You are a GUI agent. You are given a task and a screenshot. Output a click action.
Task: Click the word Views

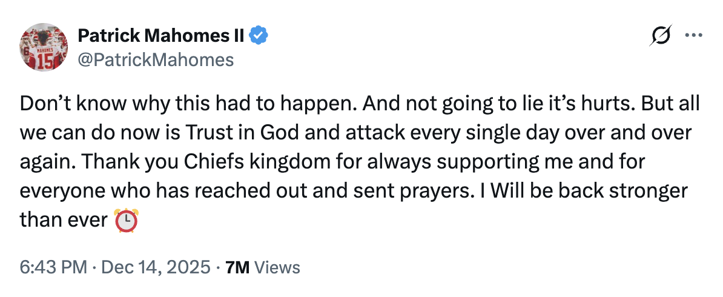[277, 267]
